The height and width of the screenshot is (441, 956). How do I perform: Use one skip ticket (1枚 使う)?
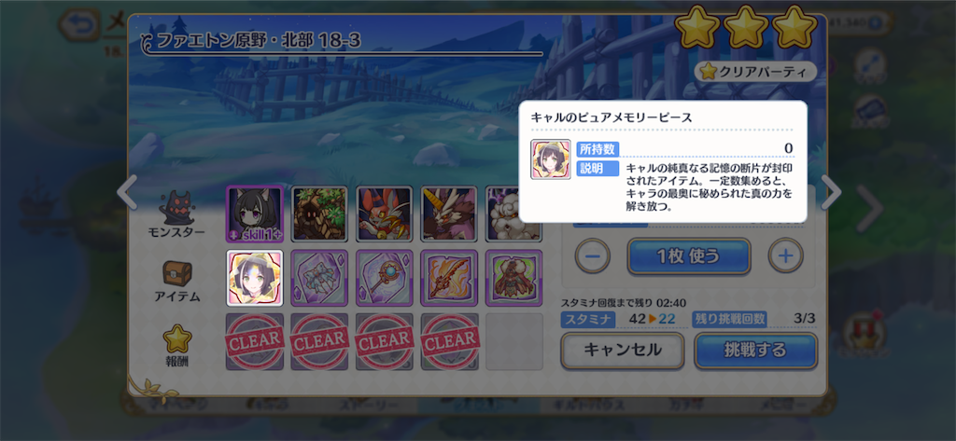pos(689,255)
